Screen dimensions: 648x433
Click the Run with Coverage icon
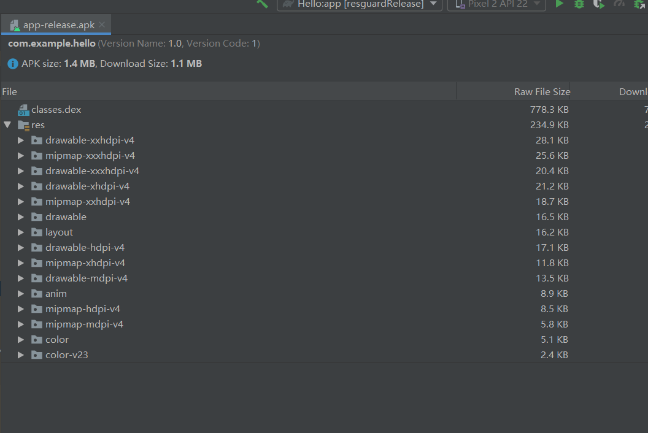pos(599,4)
